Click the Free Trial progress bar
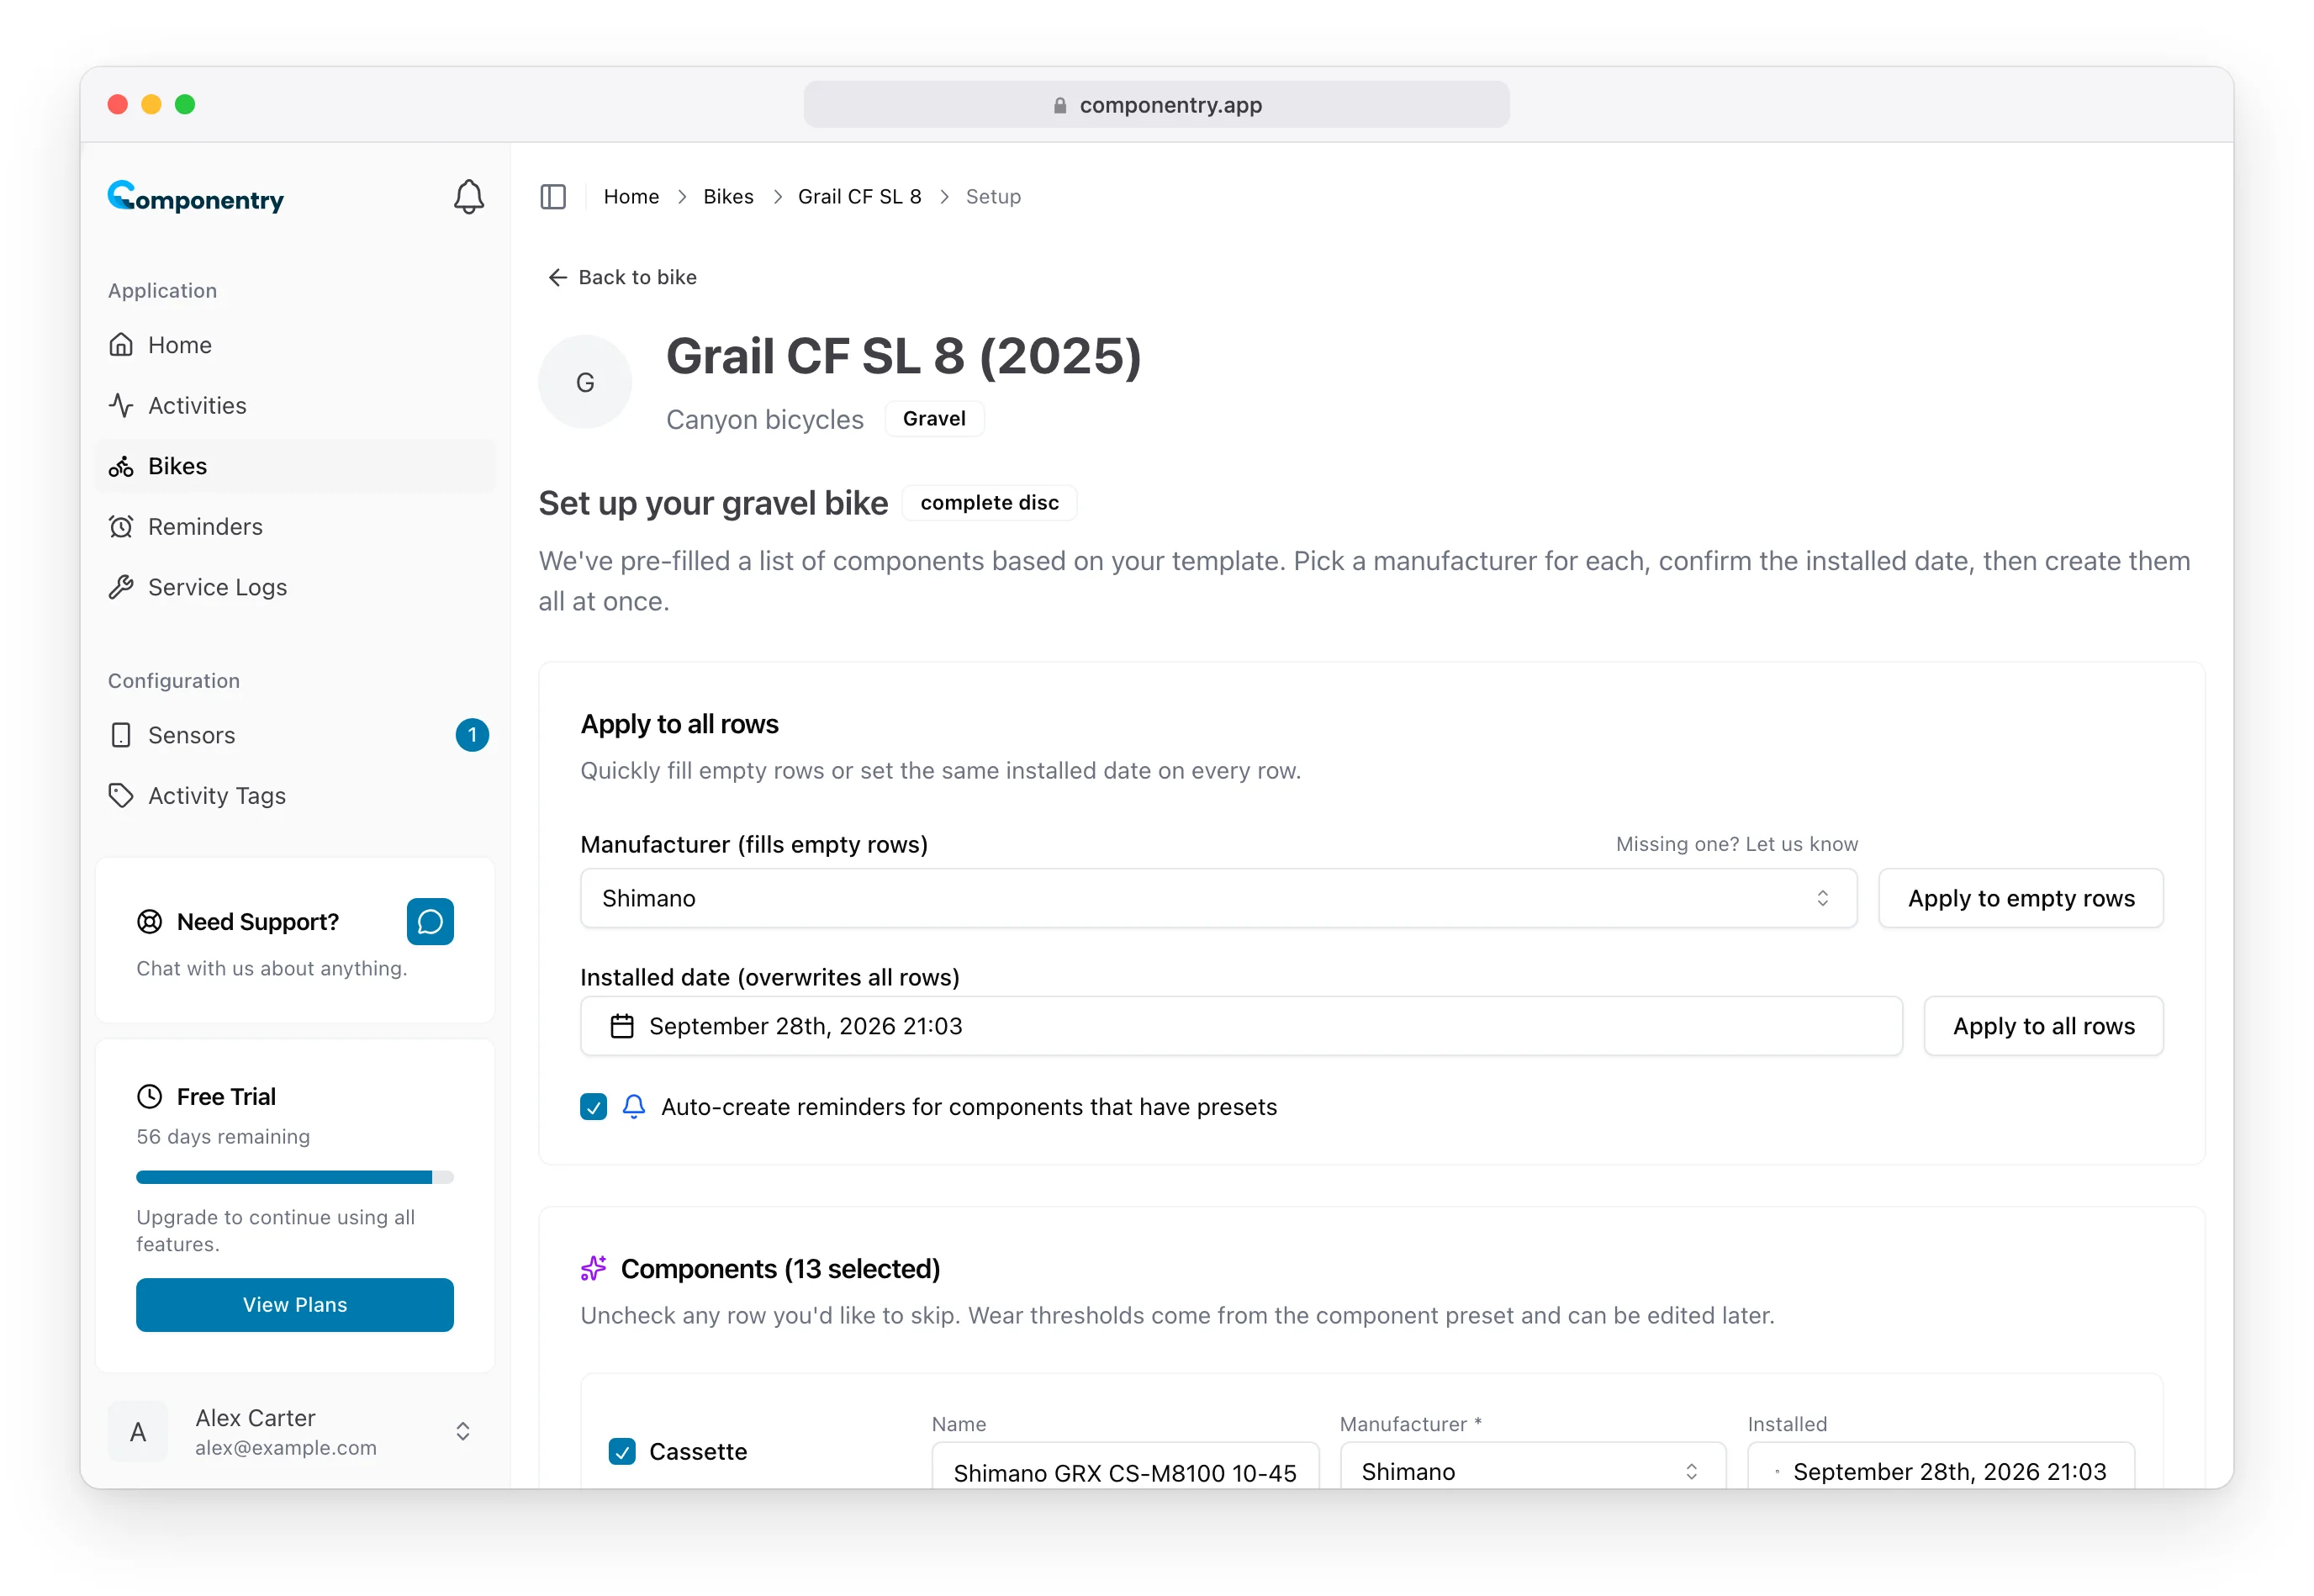The width and height of the screenshot is (2314, 1596). pyautogui.click(x=295, y=1177)
